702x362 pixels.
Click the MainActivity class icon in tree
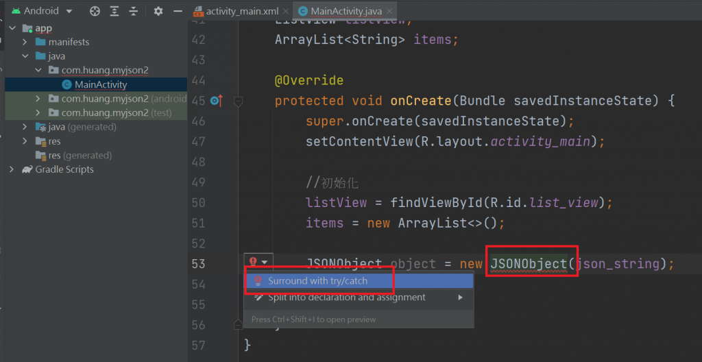(x=67, y=84)
